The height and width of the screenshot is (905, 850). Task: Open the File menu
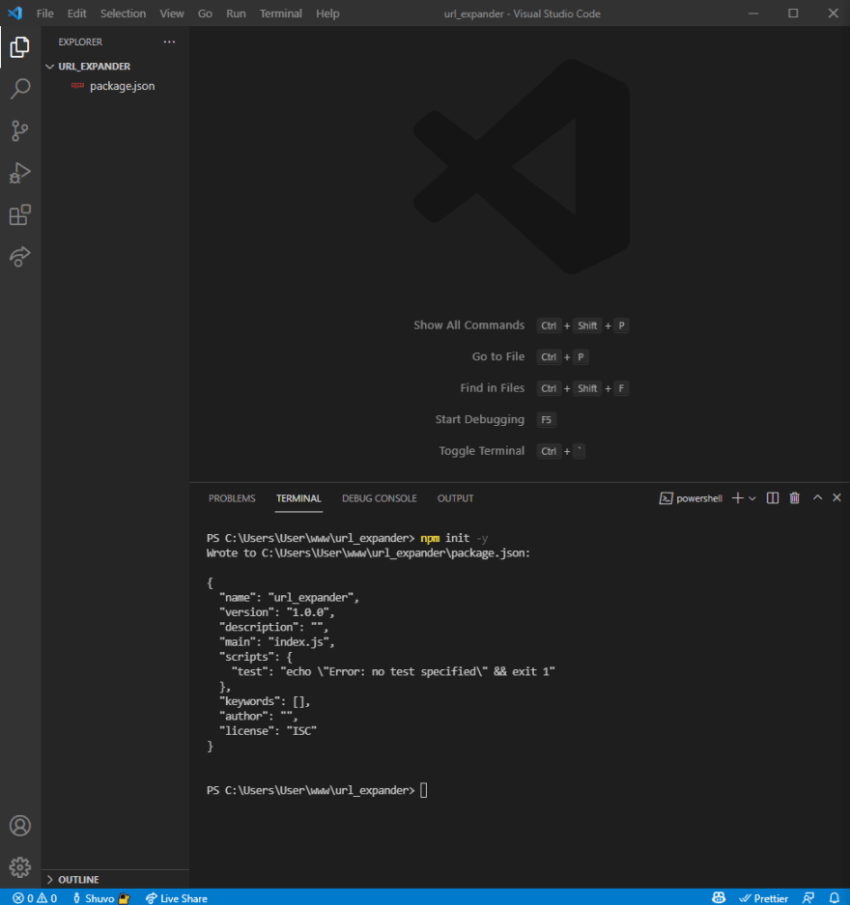click(x=45, y=14)
